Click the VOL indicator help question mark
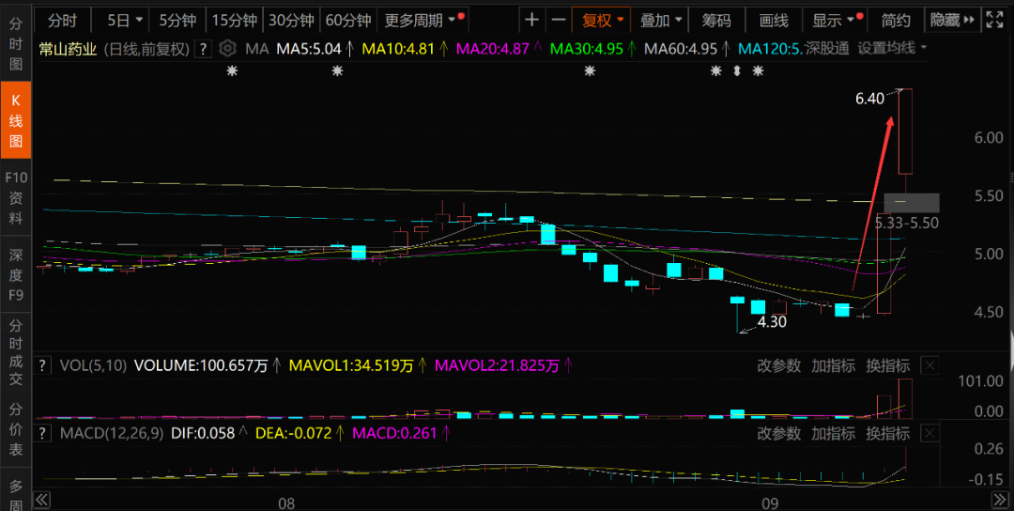The image size is (1014, 511). 43,366
